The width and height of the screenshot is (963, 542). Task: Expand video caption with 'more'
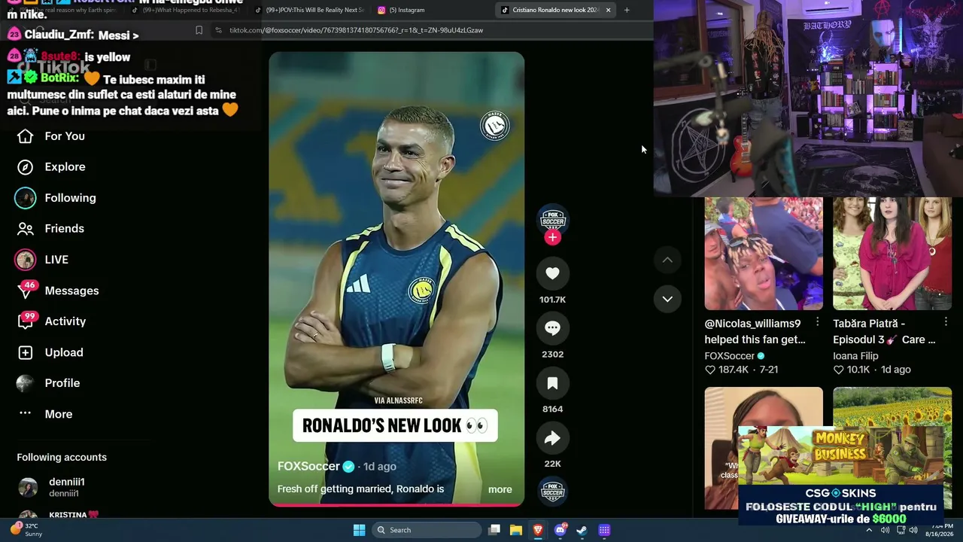coord(500,489)
